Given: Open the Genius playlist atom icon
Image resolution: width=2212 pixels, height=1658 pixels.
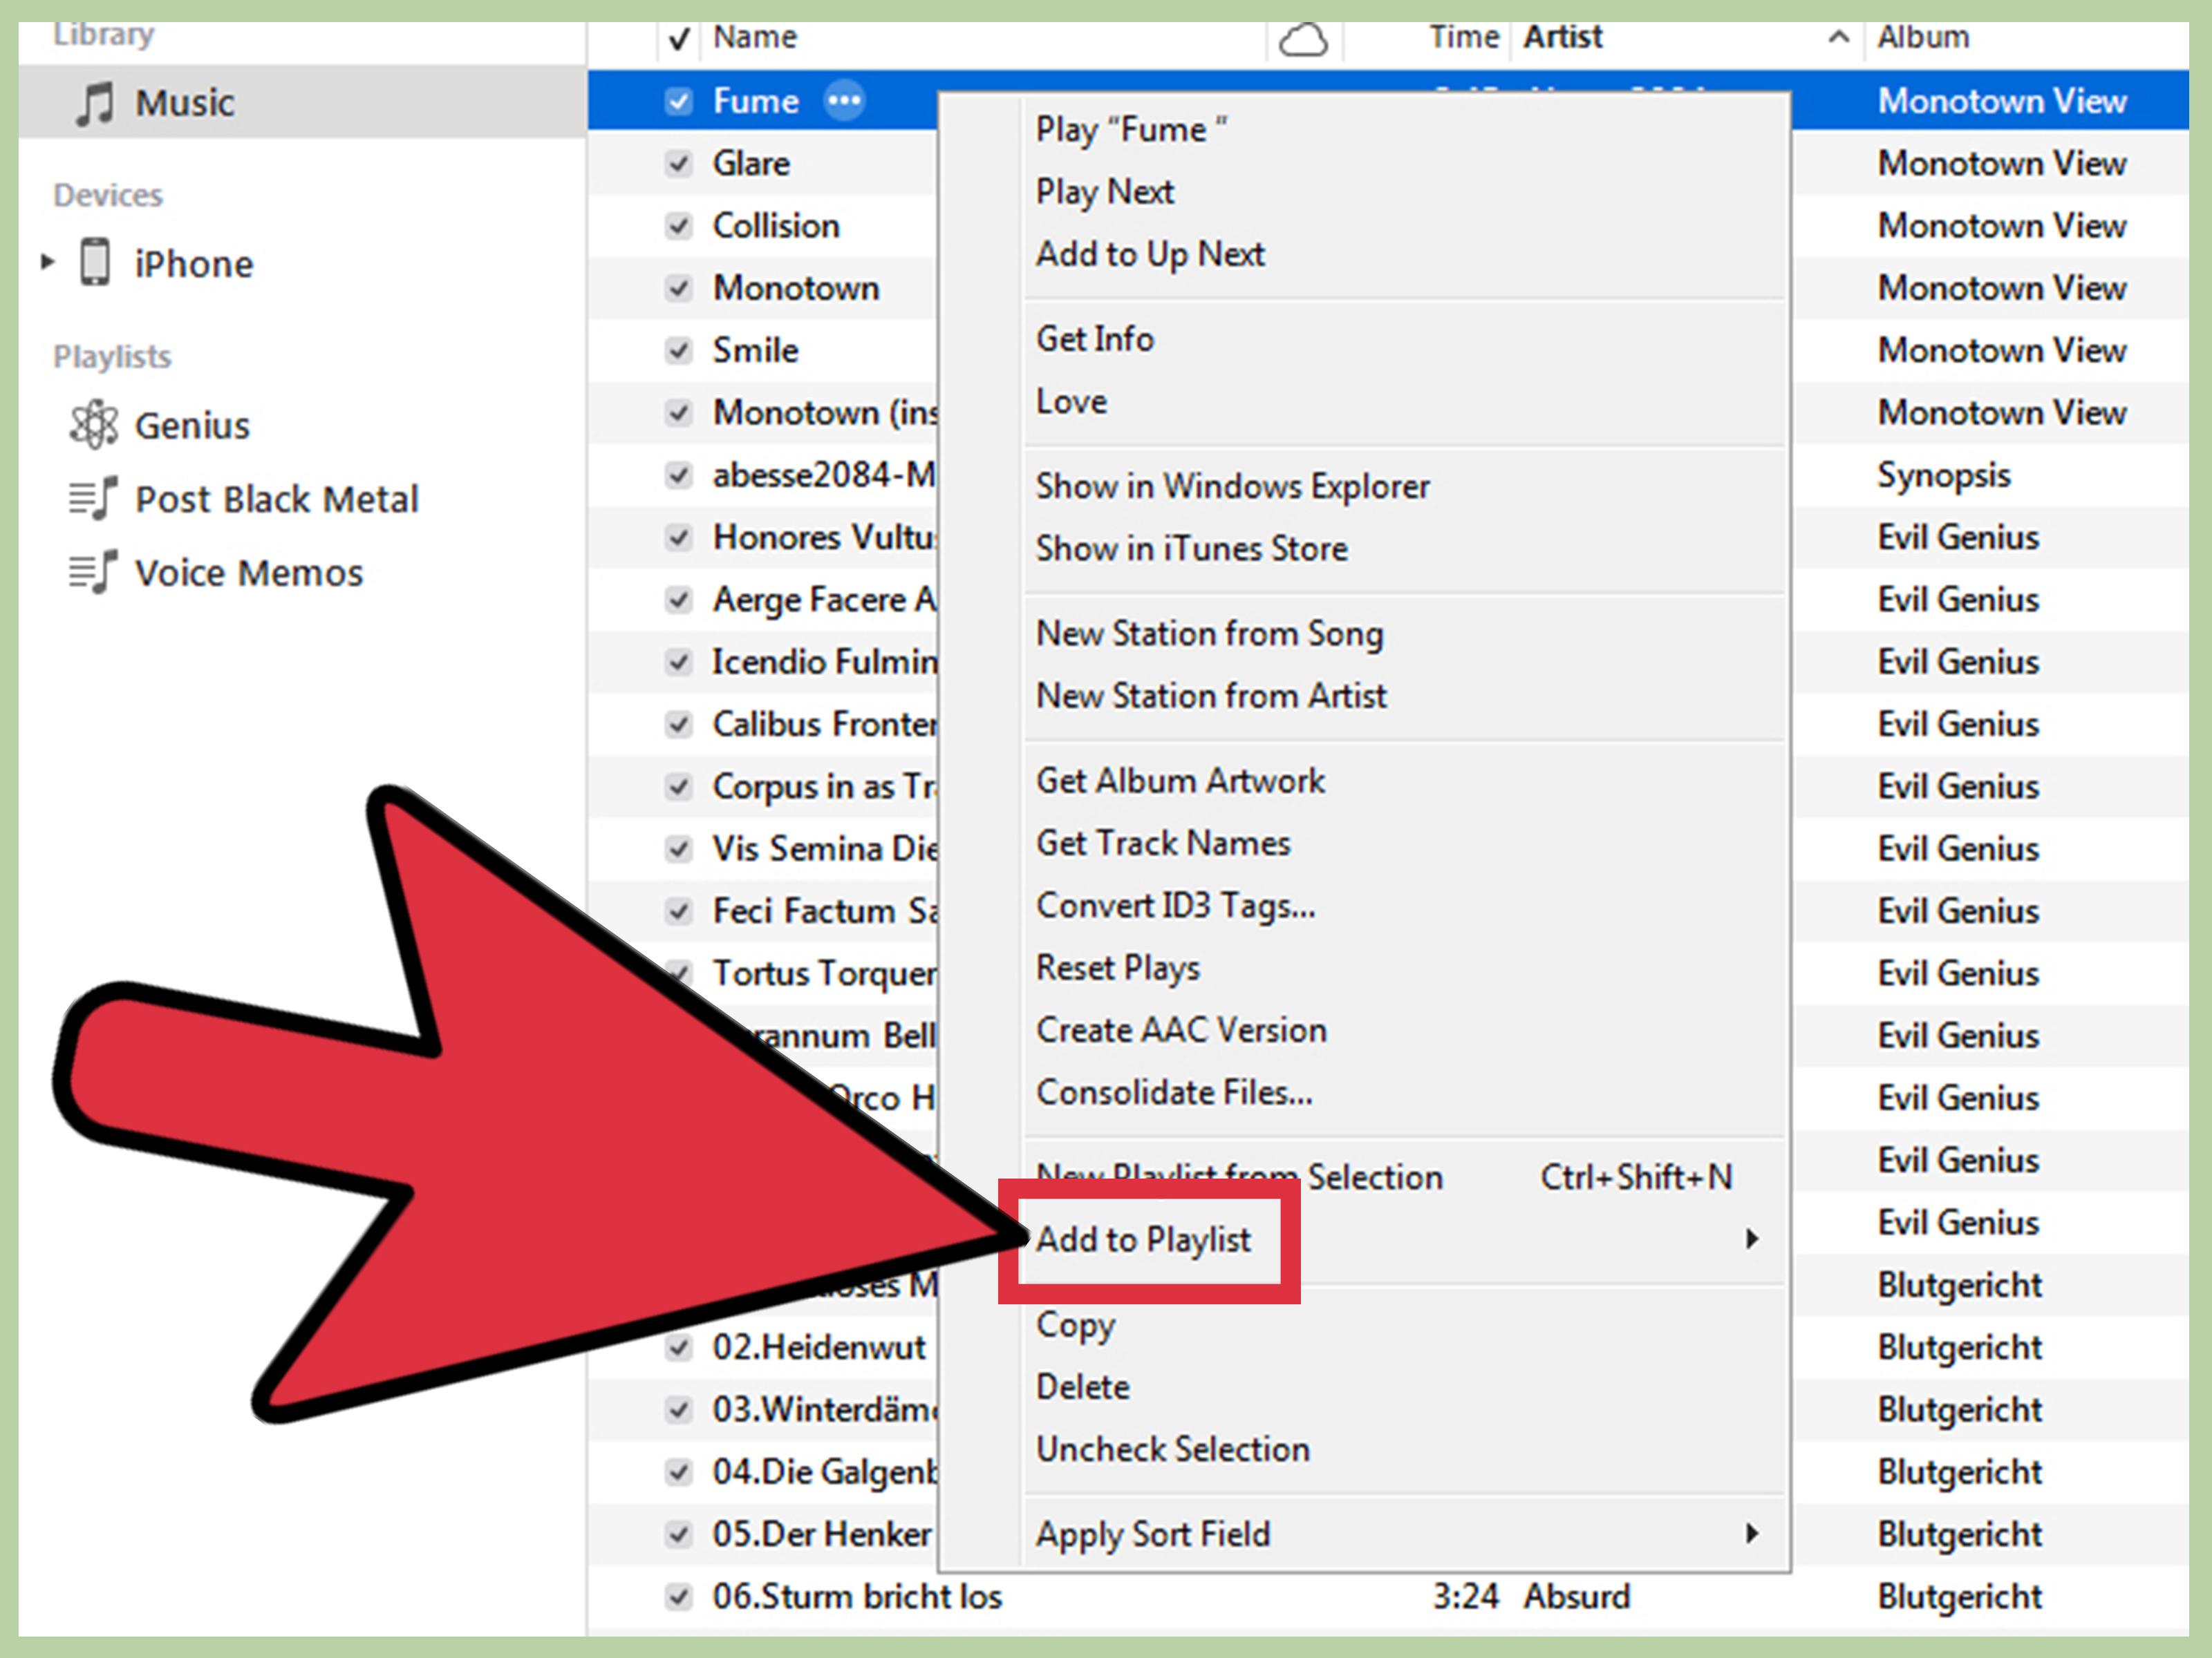Looking at the screenshot, I should click(94, 425).
